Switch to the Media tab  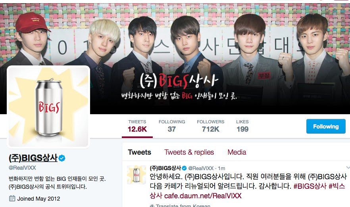pos(237,152)
